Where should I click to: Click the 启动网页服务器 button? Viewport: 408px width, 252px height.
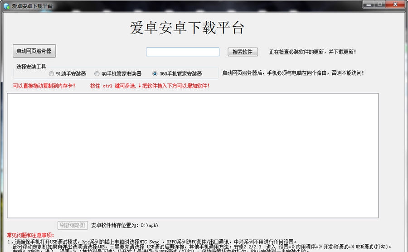[34, 51]
